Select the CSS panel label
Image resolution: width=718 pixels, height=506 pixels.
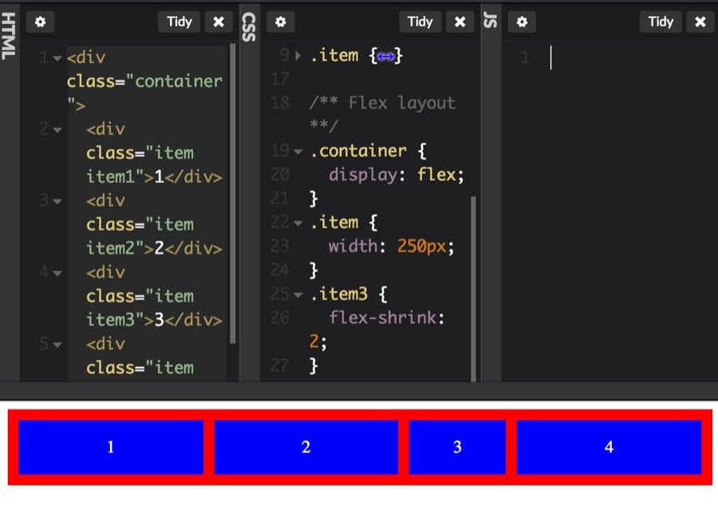(249, 27)
